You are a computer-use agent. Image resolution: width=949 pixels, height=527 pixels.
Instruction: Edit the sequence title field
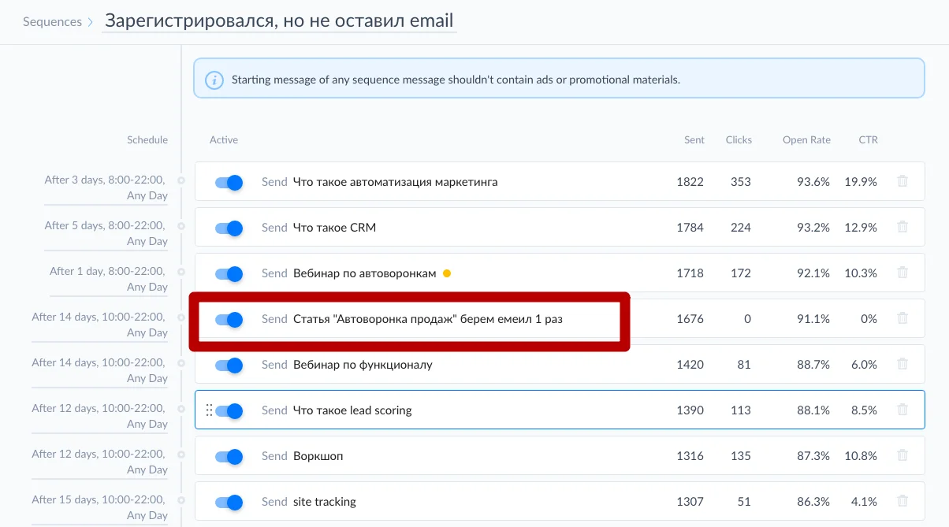coord(279,21)
